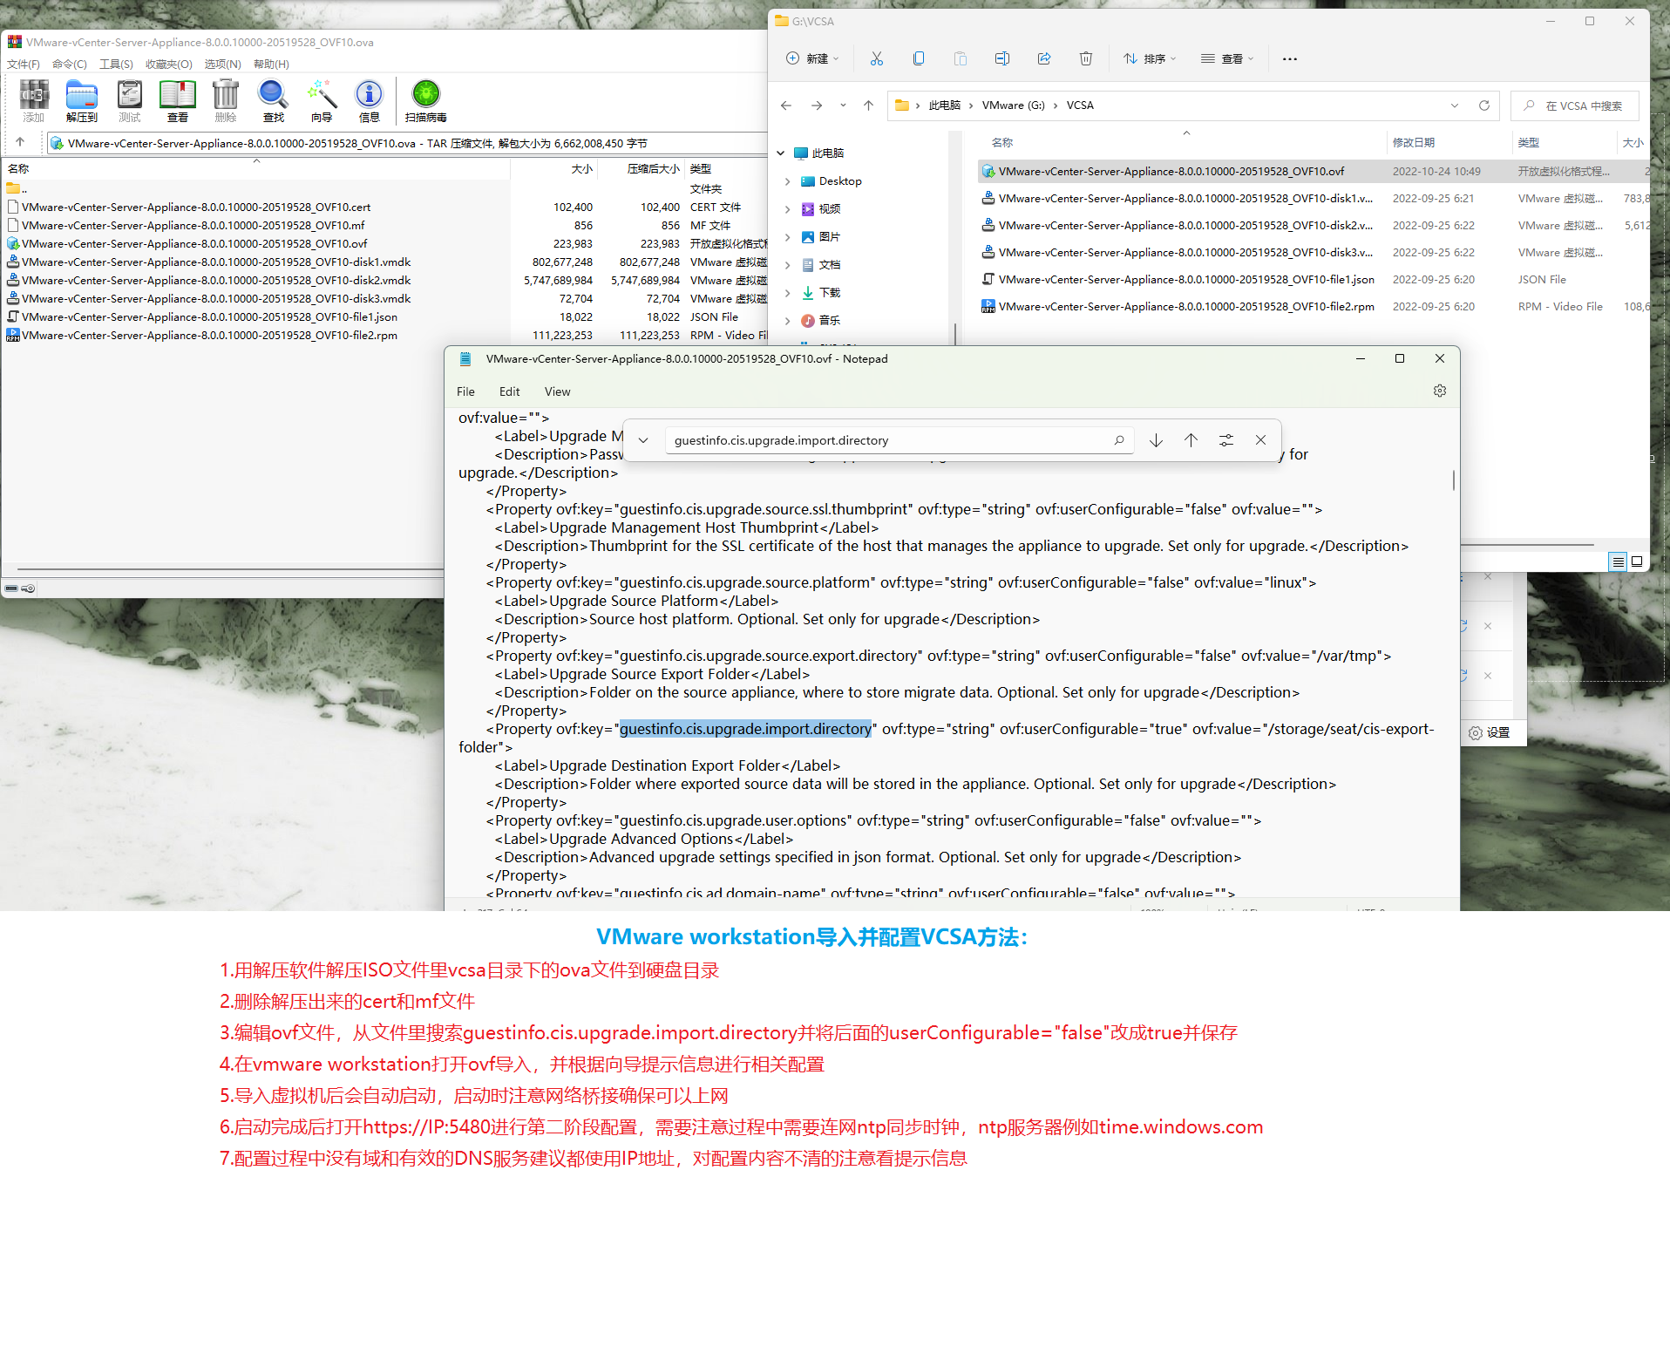The width and height of the screenshot is (1670, 1347).
Task: Click the Explorer cut scissors icon
Action: 876,58
